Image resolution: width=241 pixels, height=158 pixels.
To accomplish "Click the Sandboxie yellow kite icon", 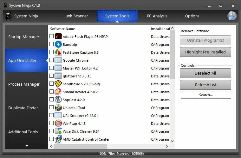I will click(x=58, y=84).
